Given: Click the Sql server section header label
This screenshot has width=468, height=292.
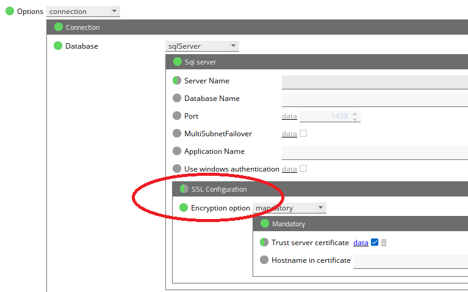Looking at the screenshot, I should point(200,62).
